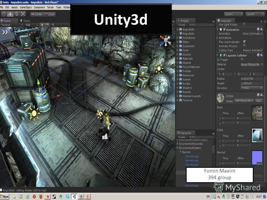267x200 pixels.
Task: Lock the Inspector with padlock icon
Action: click(261, 21)
